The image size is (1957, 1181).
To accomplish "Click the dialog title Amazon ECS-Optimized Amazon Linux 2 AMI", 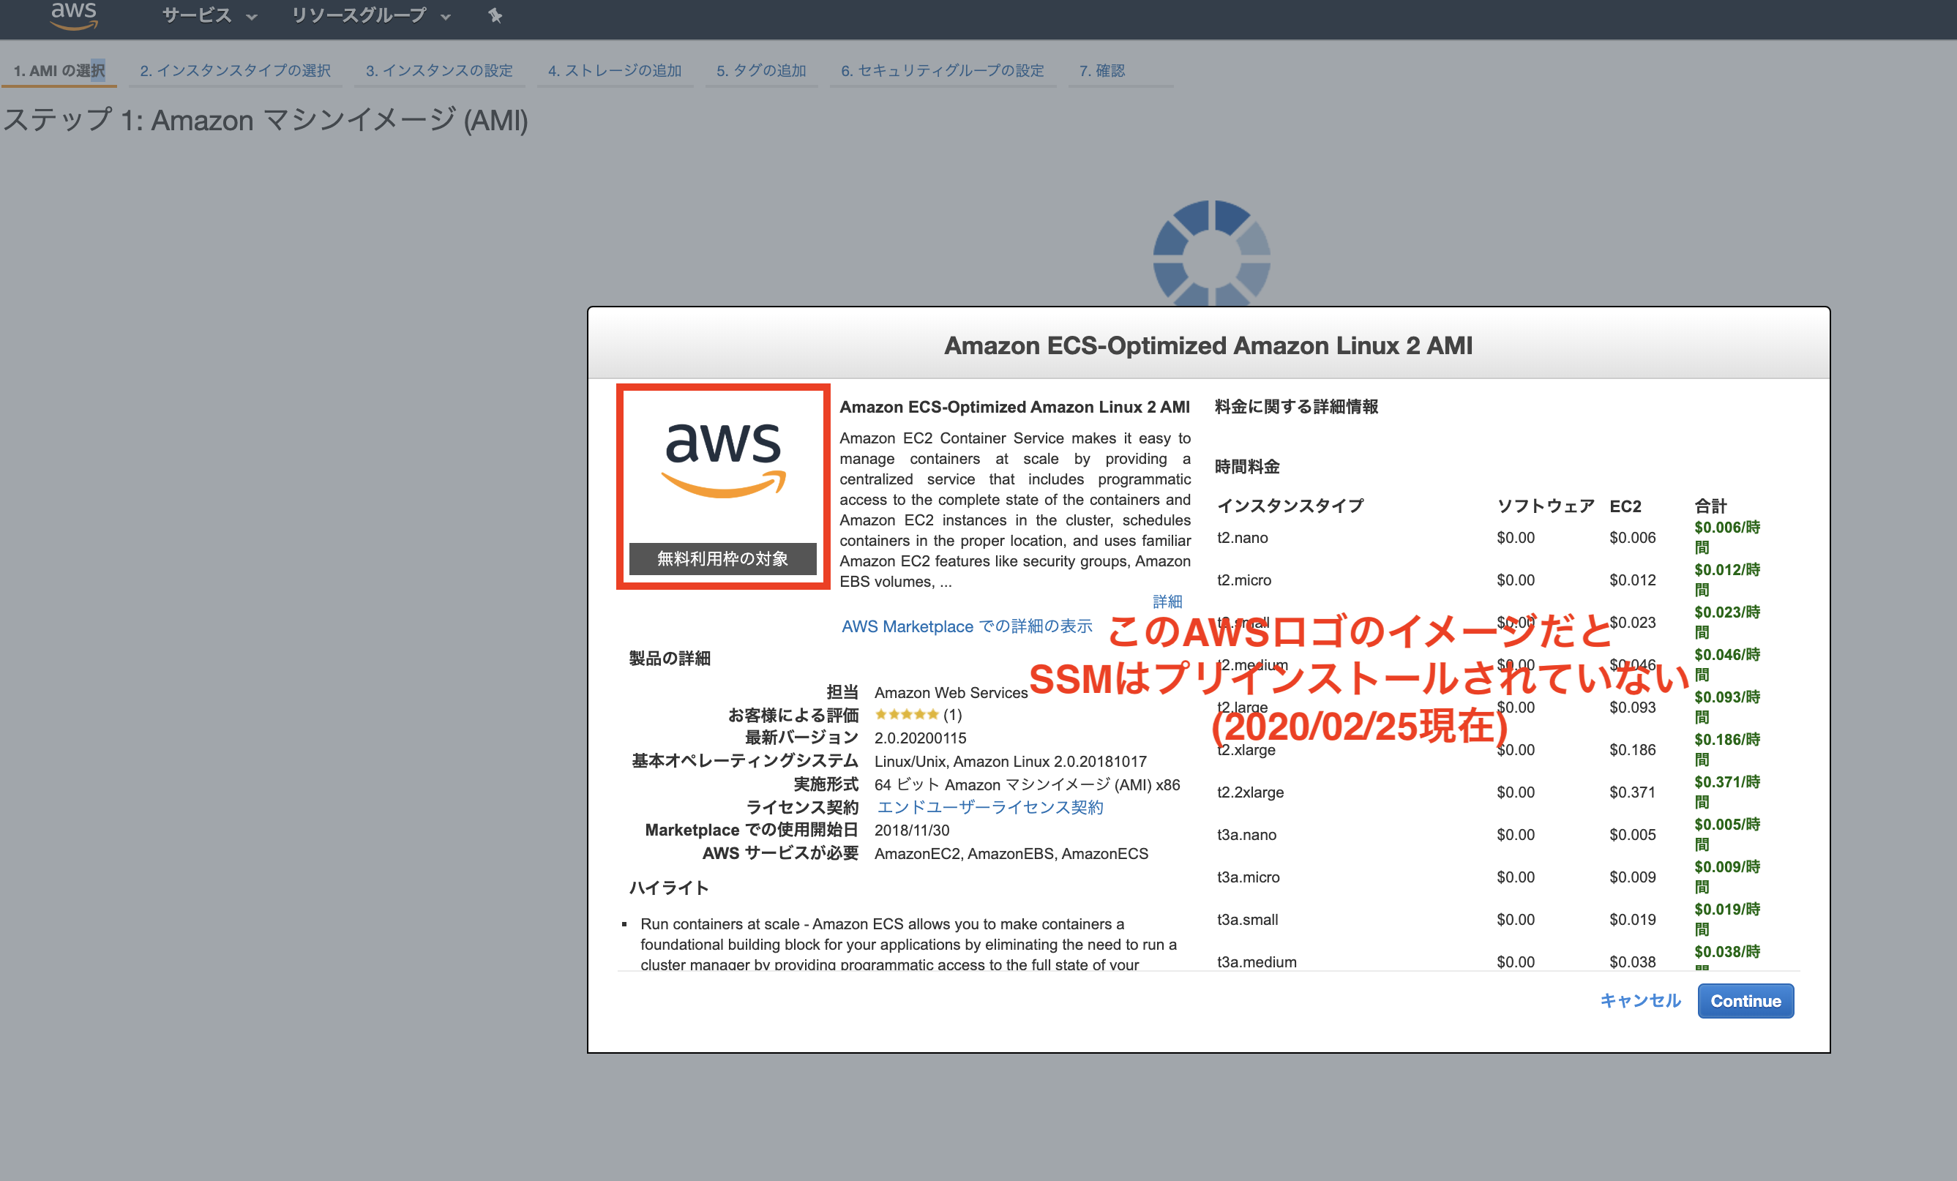I will (1208, 345).
